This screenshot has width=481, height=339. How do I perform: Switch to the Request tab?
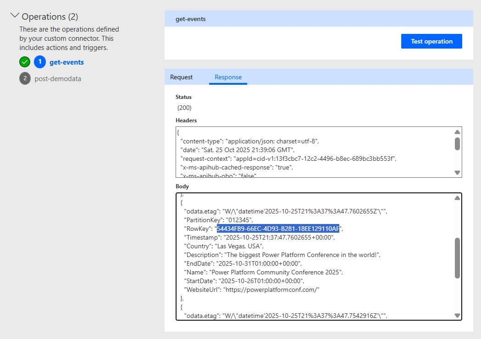pyautogui.click(x=182, y=77)
